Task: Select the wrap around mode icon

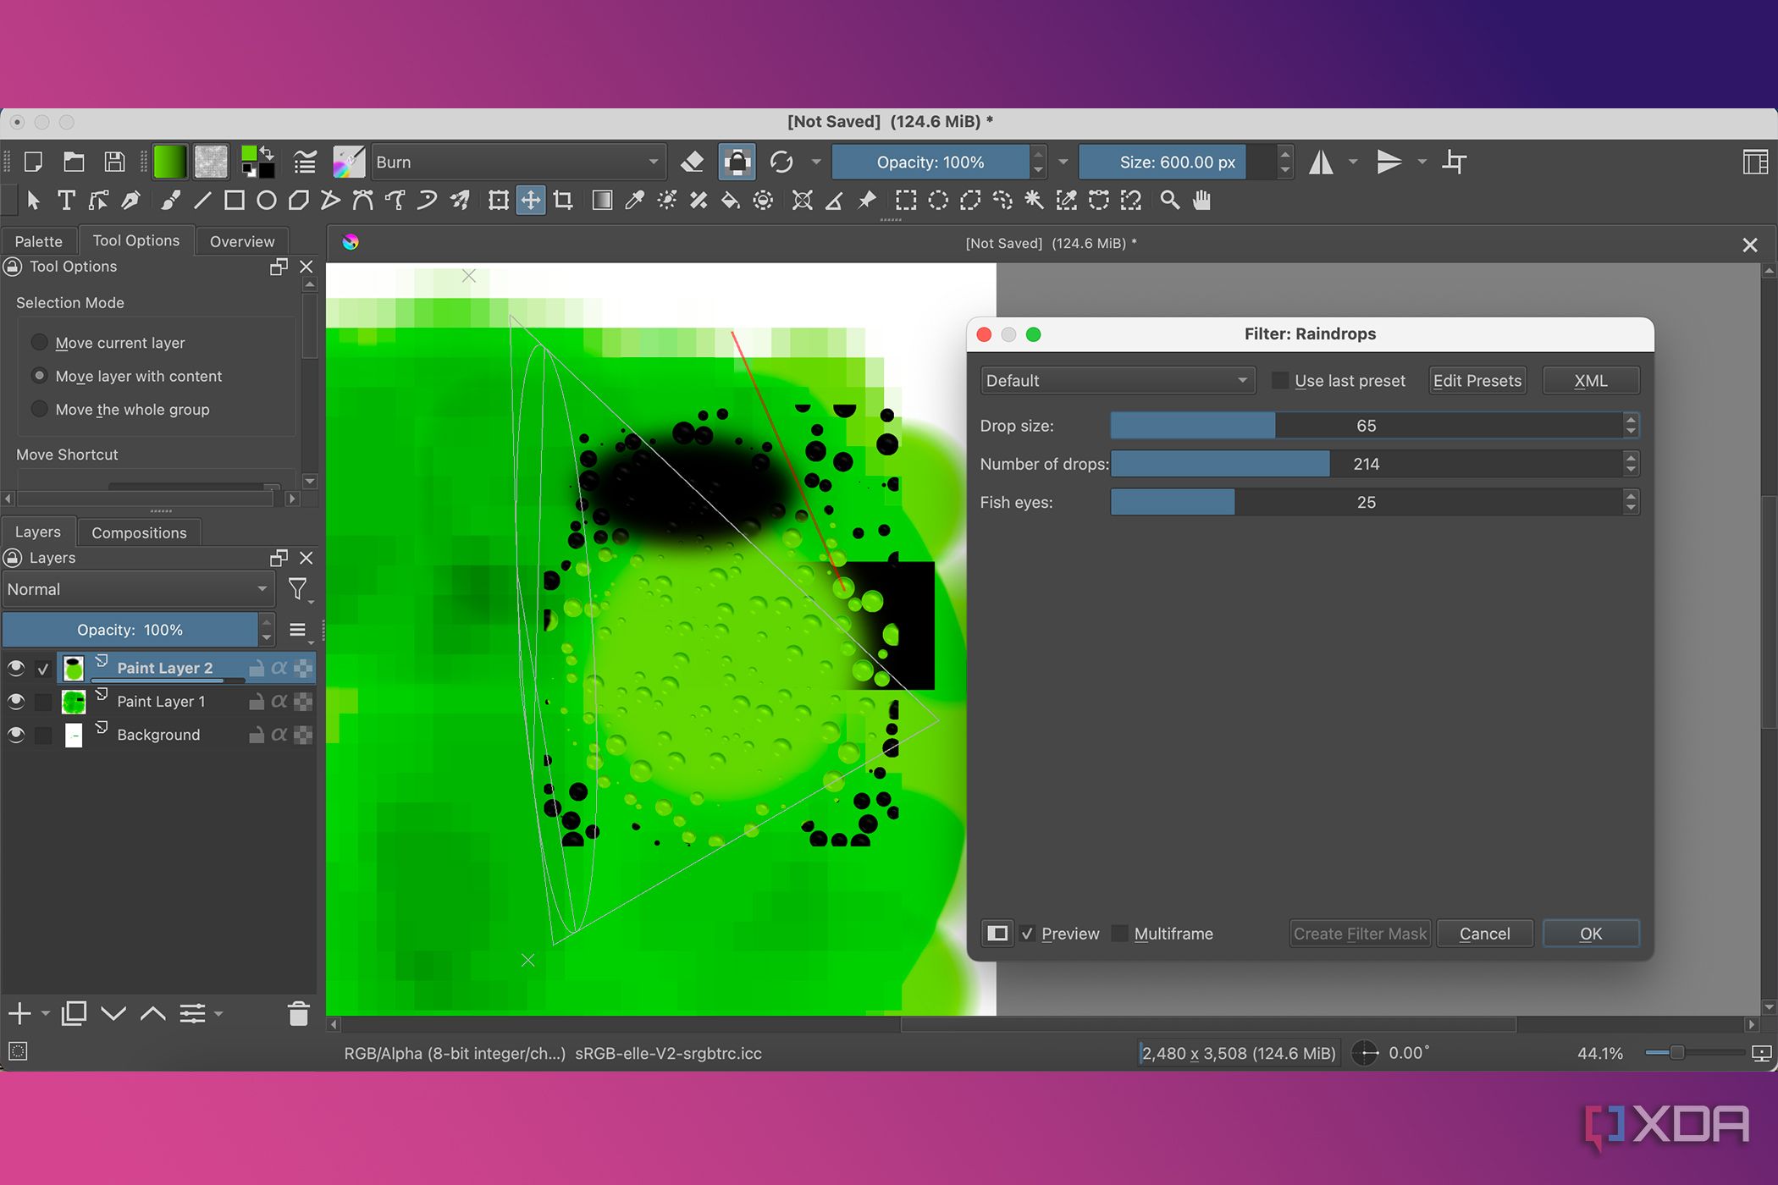Action: (x=1454, y=162)
